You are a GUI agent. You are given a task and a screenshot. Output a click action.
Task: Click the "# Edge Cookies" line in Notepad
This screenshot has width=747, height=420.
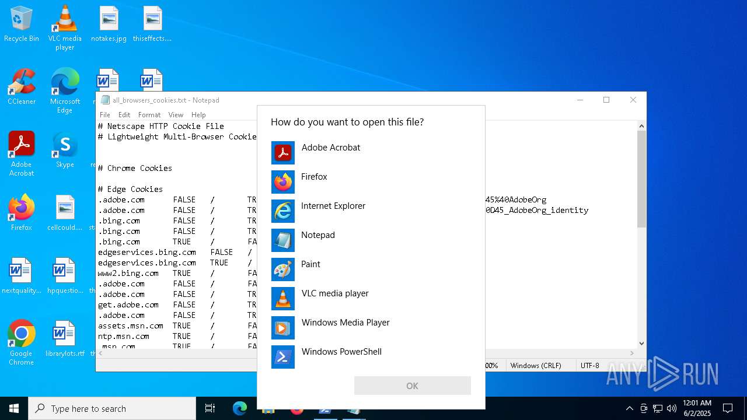[130, 189]
